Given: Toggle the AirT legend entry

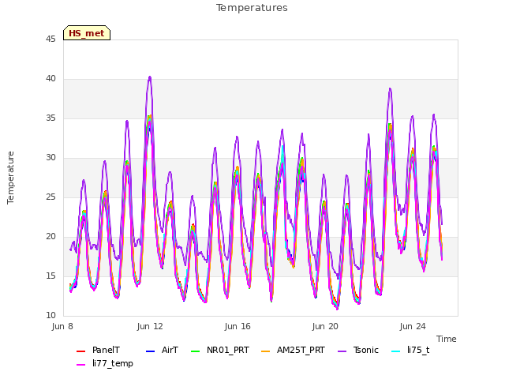Looking at the screenshot, I should [x=162, y=351].
